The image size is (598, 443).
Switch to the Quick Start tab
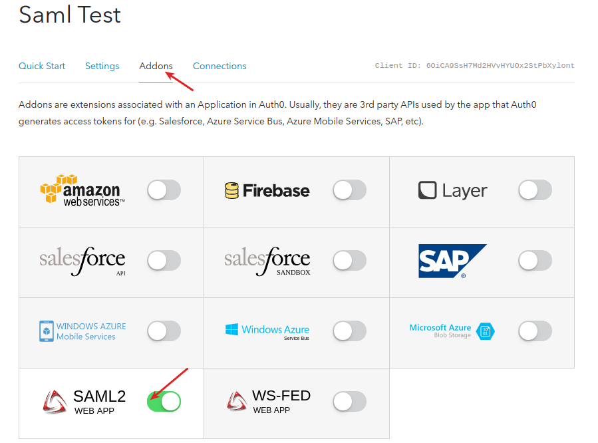pyautogui.click(x=42, y=66)
